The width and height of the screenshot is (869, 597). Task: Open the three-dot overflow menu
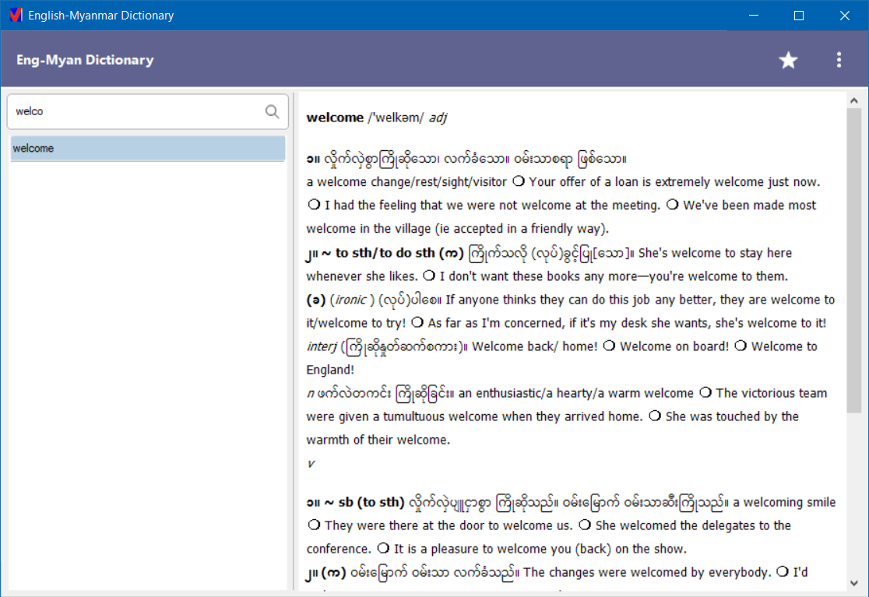839,60
